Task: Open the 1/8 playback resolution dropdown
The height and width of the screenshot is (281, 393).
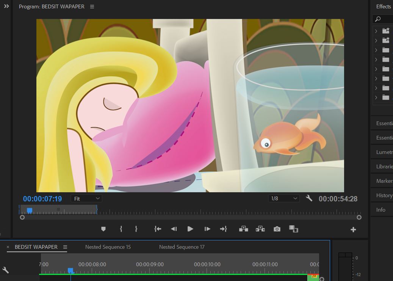Action: (x=284, y=199)
